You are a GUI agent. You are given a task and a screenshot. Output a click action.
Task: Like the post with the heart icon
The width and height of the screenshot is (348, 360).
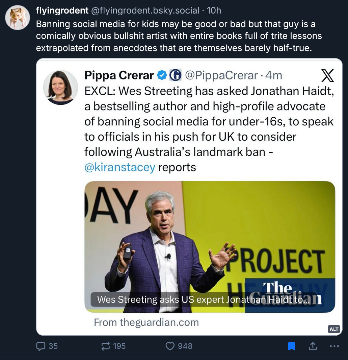(x=170, y=346)
